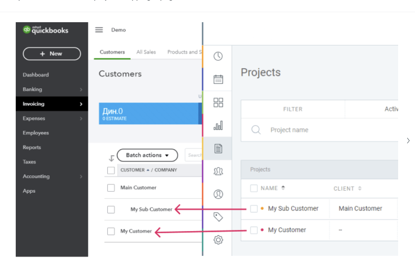Image resolution: width=415 pixels, height=272 pixels.
Task: Tick the NAME header checkbox in Projects
Action: pos(254,188)
